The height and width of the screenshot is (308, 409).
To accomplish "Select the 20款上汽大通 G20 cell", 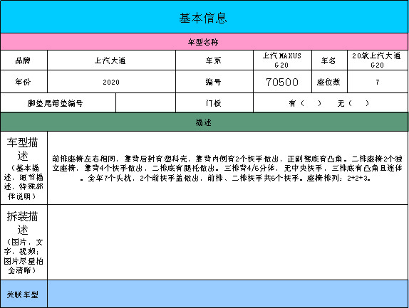I will (x=378, y=60).
